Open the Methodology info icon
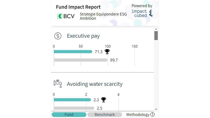This screenshot has height=118, width=210. click(x=153, y=115)
